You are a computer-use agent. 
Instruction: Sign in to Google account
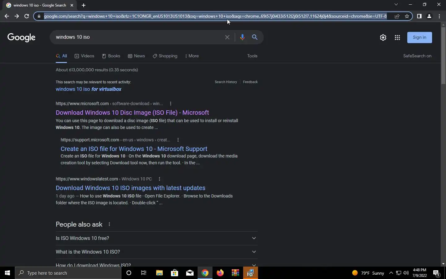[x=420, y=38]
